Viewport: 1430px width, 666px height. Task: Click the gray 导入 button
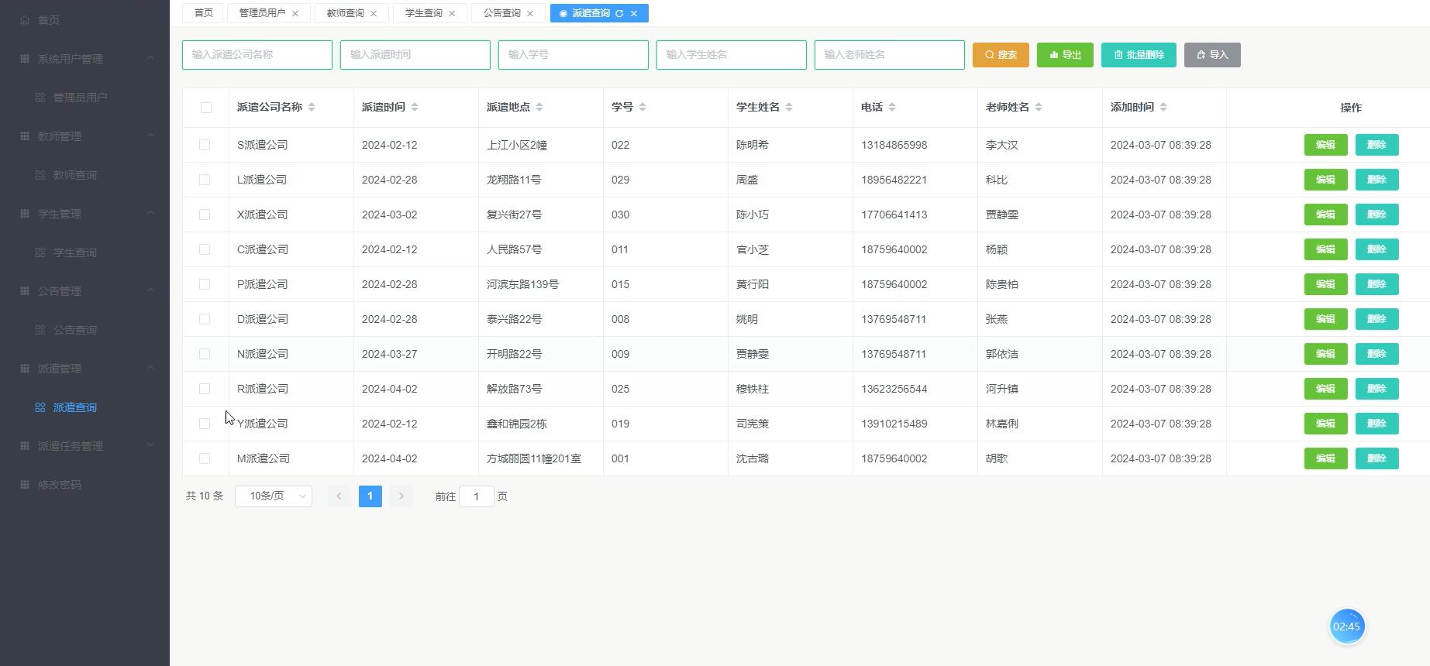click(x=1212, y=55)
